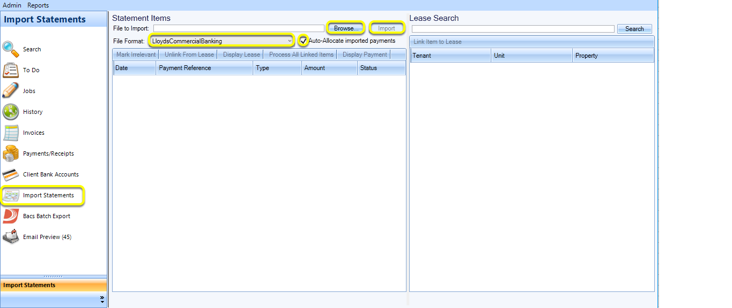
Task: Expand the sidebar chevron at bottom
Action: pyautogui.click(x=102, y=301)
